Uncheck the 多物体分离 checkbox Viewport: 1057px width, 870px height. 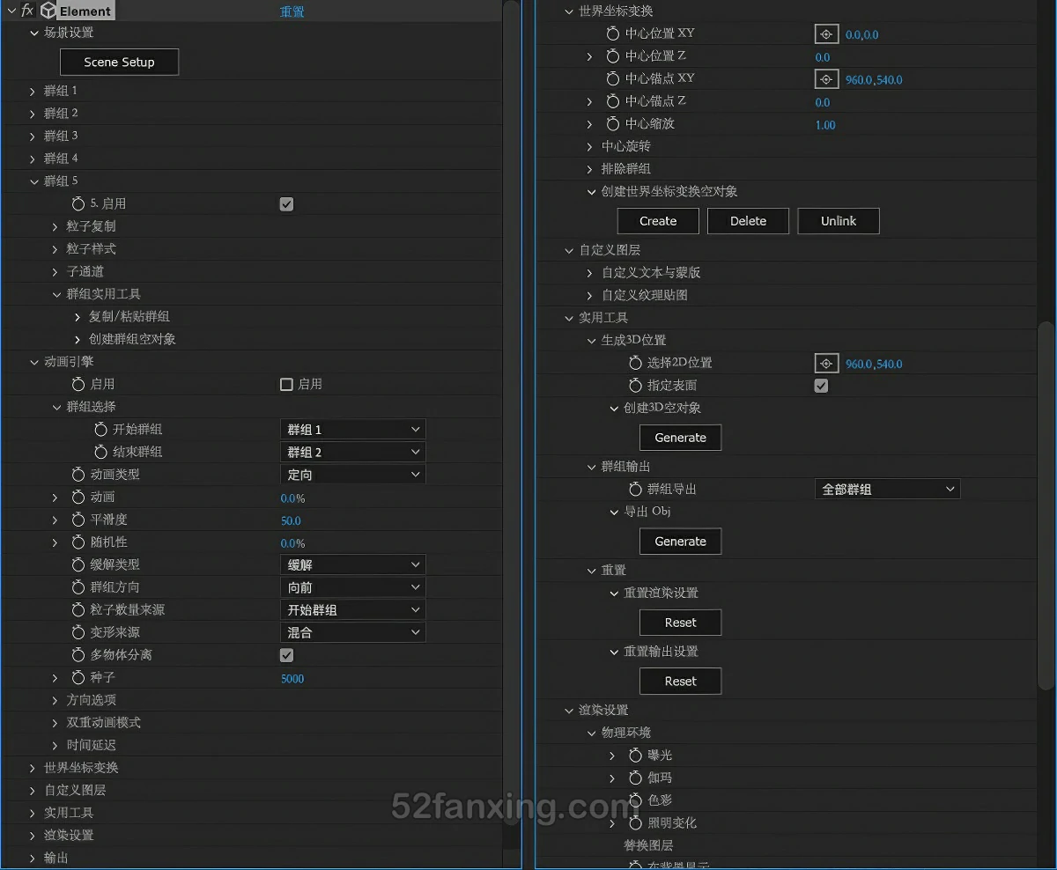[x=286, y=655]
